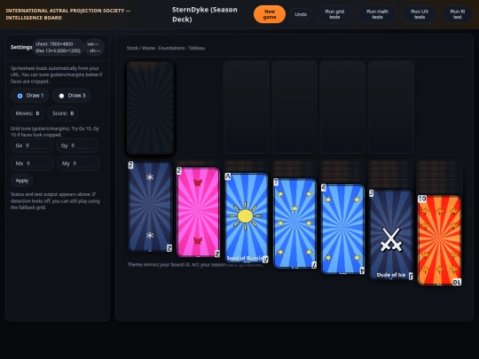This screenshot has width=479, height=359.
Task: Run UX tests from the header
Action: tap(420, 14)
